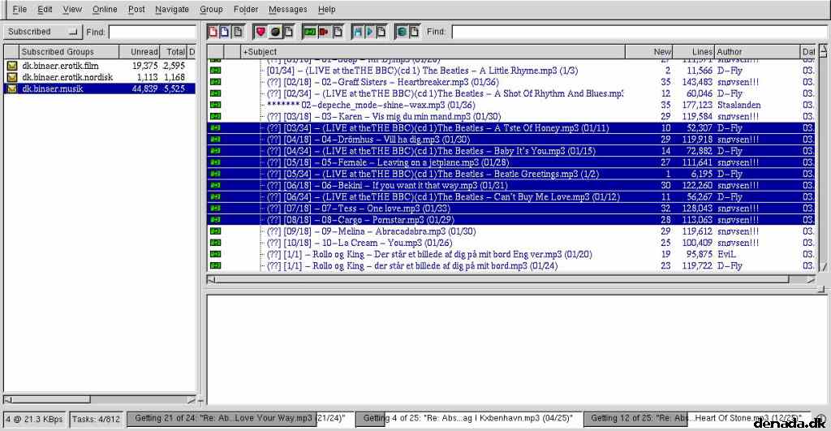The width and height of the screenshot is (831, 431).
Task: Sort groups by the Total column header
Action: tap(174, 52)
